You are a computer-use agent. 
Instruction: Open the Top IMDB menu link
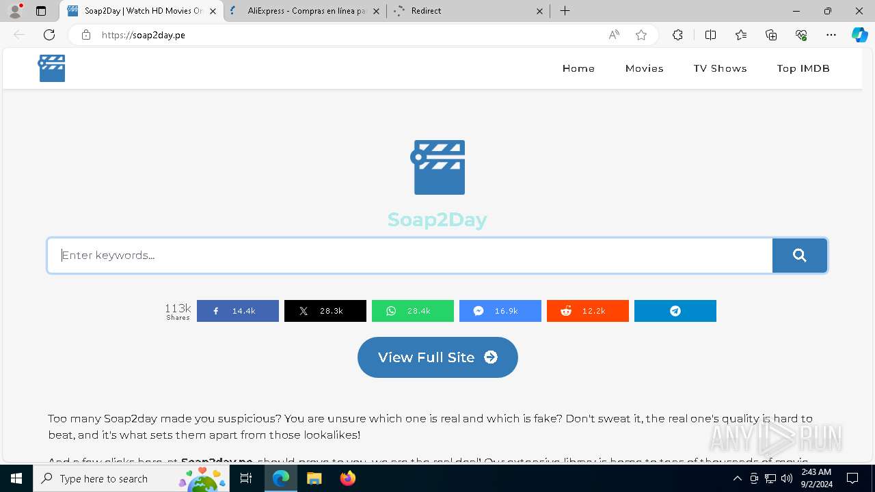(x=803, y=68)
